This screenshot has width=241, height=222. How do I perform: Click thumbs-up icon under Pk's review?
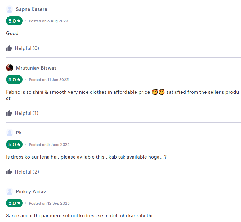(x=9, y=172)
